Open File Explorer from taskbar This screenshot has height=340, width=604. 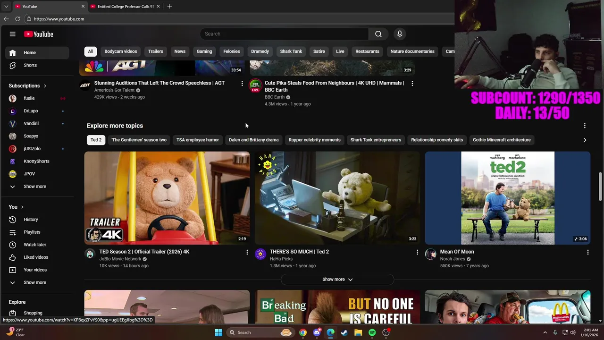[x=358, y=332]
